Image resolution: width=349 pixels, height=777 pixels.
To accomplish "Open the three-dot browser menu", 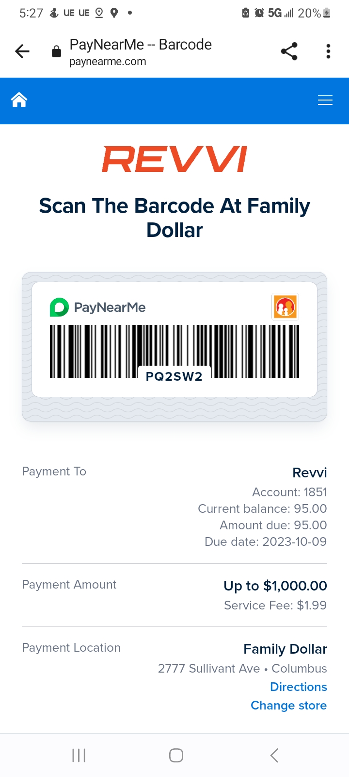I will click(x=328, y=51).
